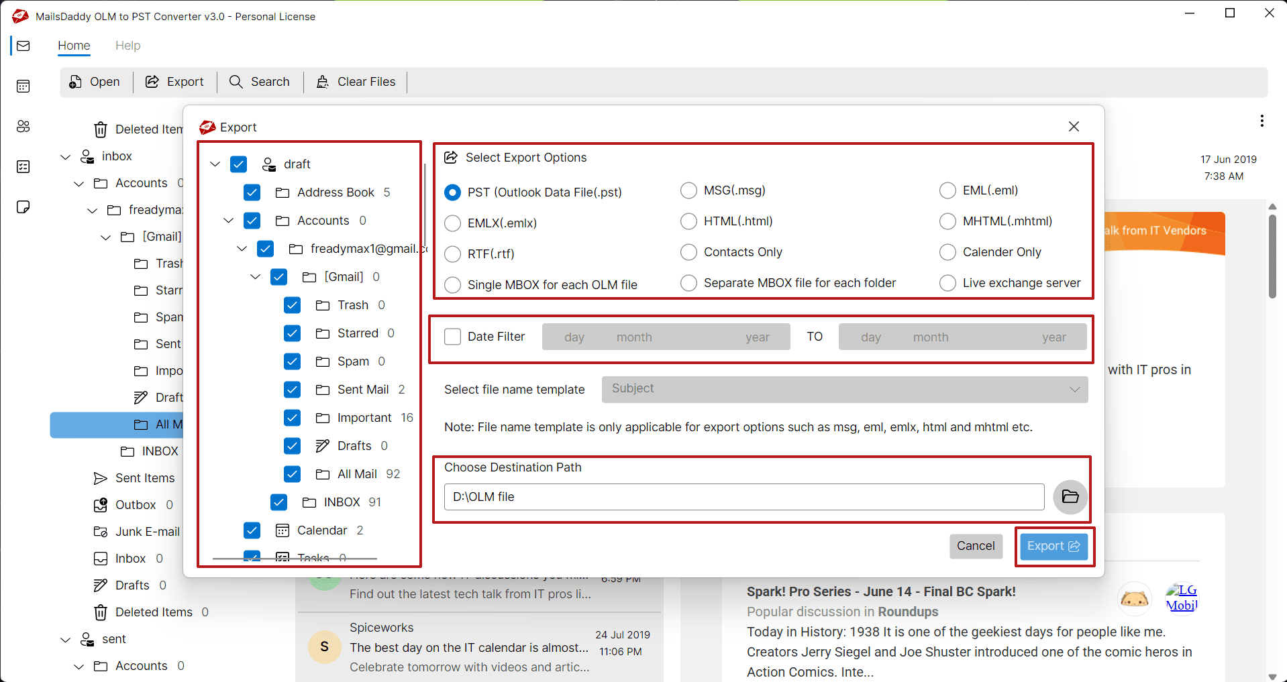Browse for destination folder icon
This screenshot has width=1287, height=682.
coord(1070,497)
